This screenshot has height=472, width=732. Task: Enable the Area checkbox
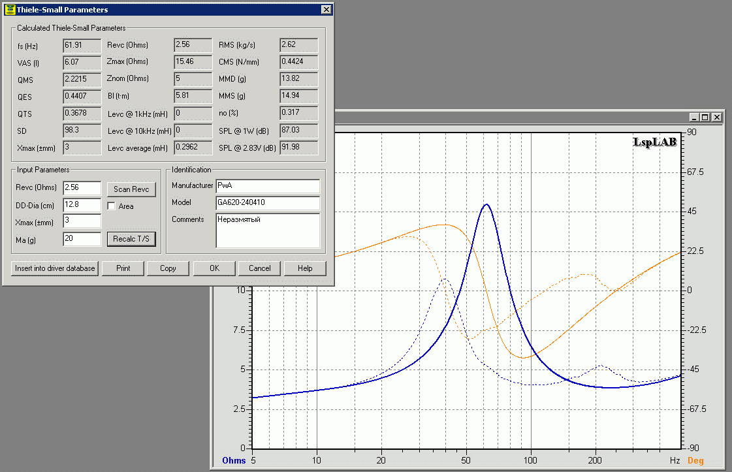112,206
